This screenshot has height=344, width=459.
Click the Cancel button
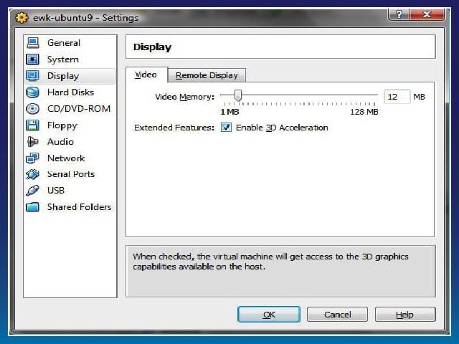[337, 315]
